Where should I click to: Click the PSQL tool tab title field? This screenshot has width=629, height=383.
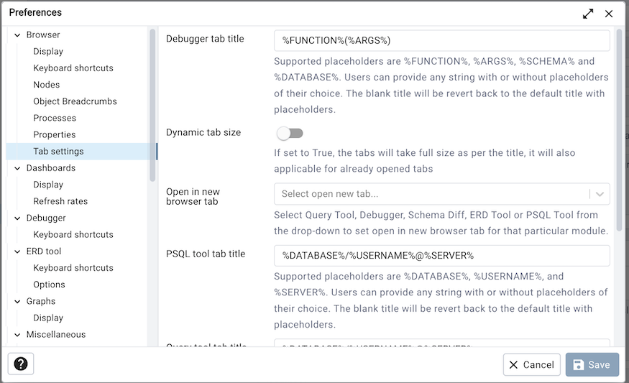441,256
